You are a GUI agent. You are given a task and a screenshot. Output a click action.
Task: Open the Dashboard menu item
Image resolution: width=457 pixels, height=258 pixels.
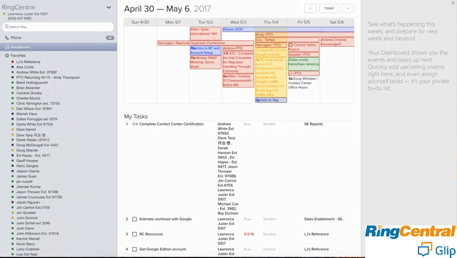point(20,47)
